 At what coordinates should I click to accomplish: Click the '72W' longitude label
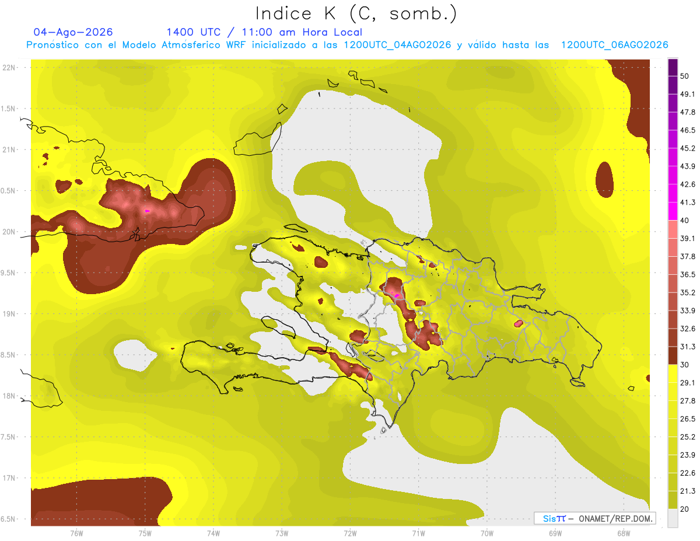349,533
